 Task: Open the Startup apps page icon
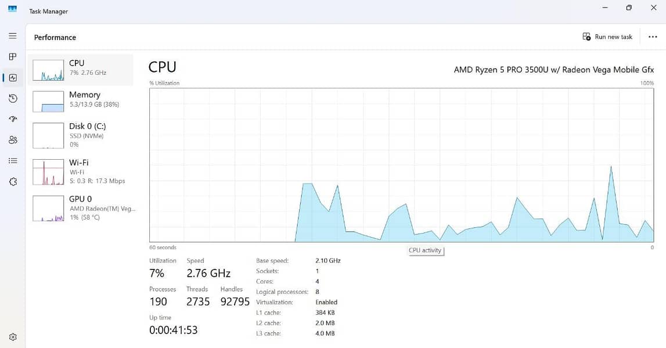[13, 119]
